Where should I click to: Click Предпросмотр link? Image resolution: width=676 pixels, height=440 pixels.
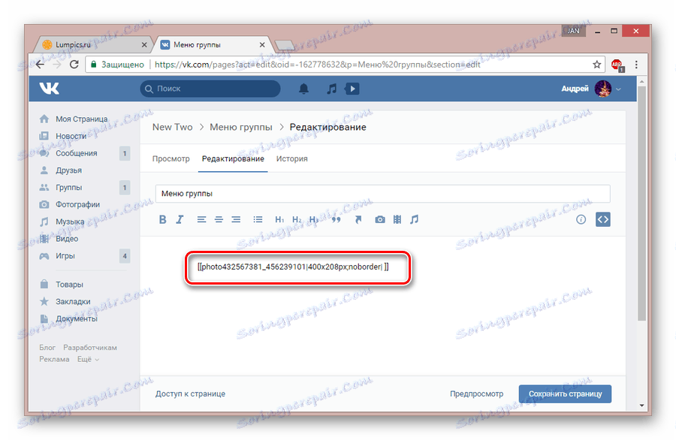[x=476, y=394]
